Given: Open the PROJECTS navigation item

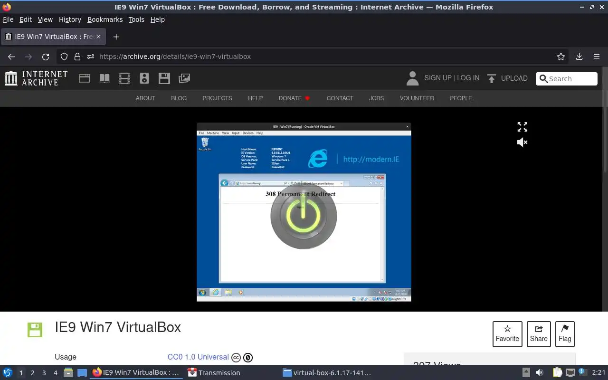Looking at the screenshot, I should coord(217,98).
